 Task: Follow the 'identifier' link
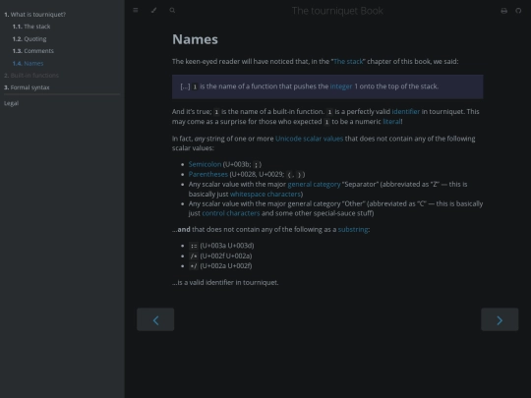point(406,111)
